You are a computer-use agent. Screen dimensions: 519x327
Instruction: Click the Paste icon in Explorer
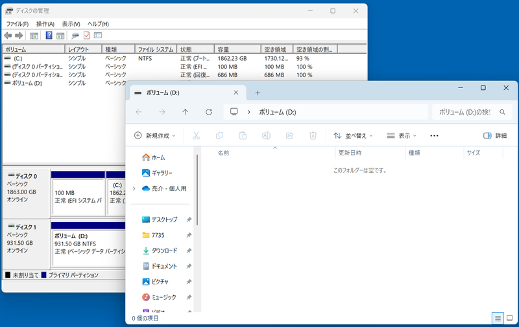(x=243, y=135)
